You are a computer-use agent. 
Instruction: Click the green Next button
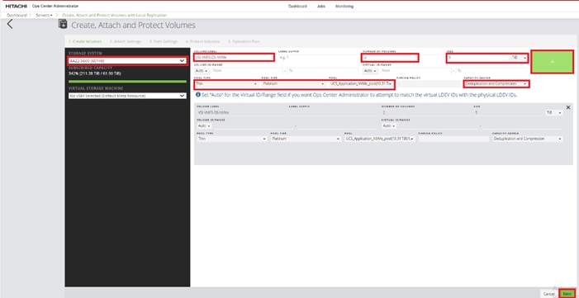567,294
